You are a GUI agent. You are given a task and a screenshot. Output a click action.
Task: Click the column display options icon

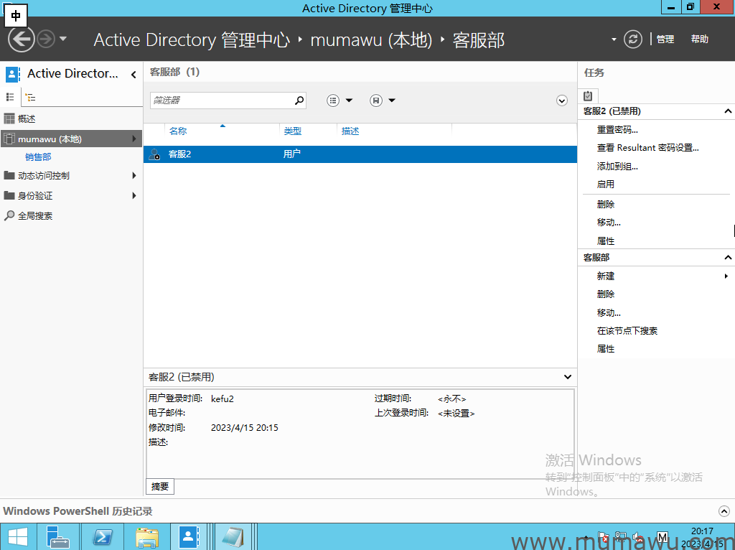click(333, 100)
